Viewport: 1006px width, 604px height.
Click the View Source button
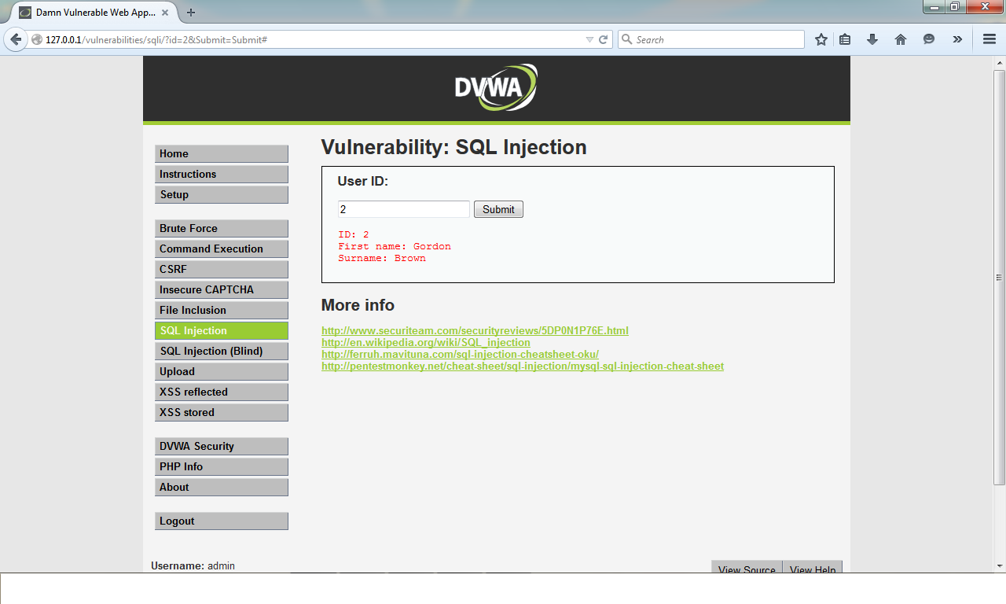pos(745,569)
